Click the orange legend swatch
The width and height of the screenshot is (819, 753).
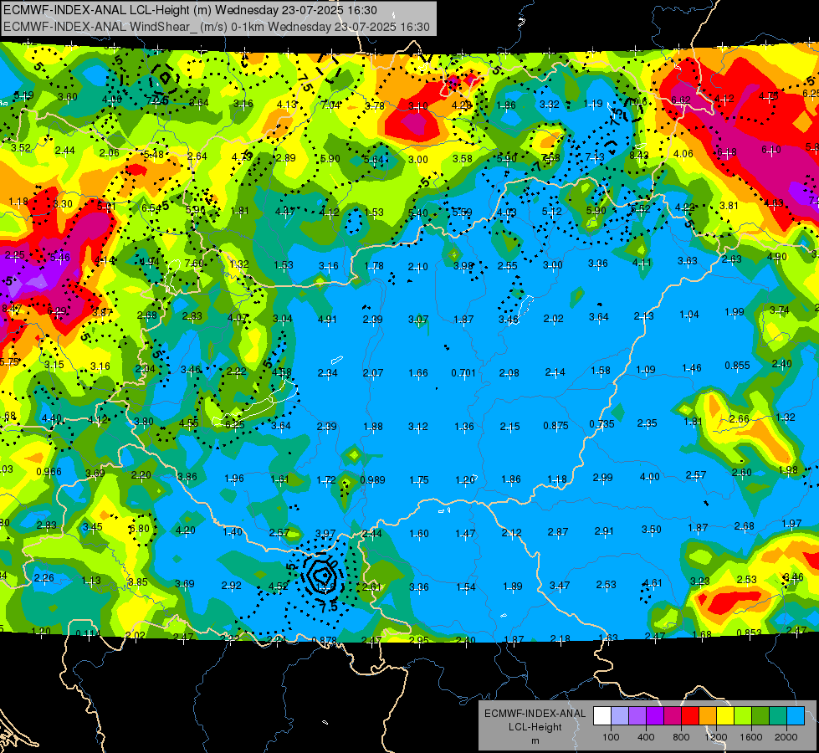point(708,715)
